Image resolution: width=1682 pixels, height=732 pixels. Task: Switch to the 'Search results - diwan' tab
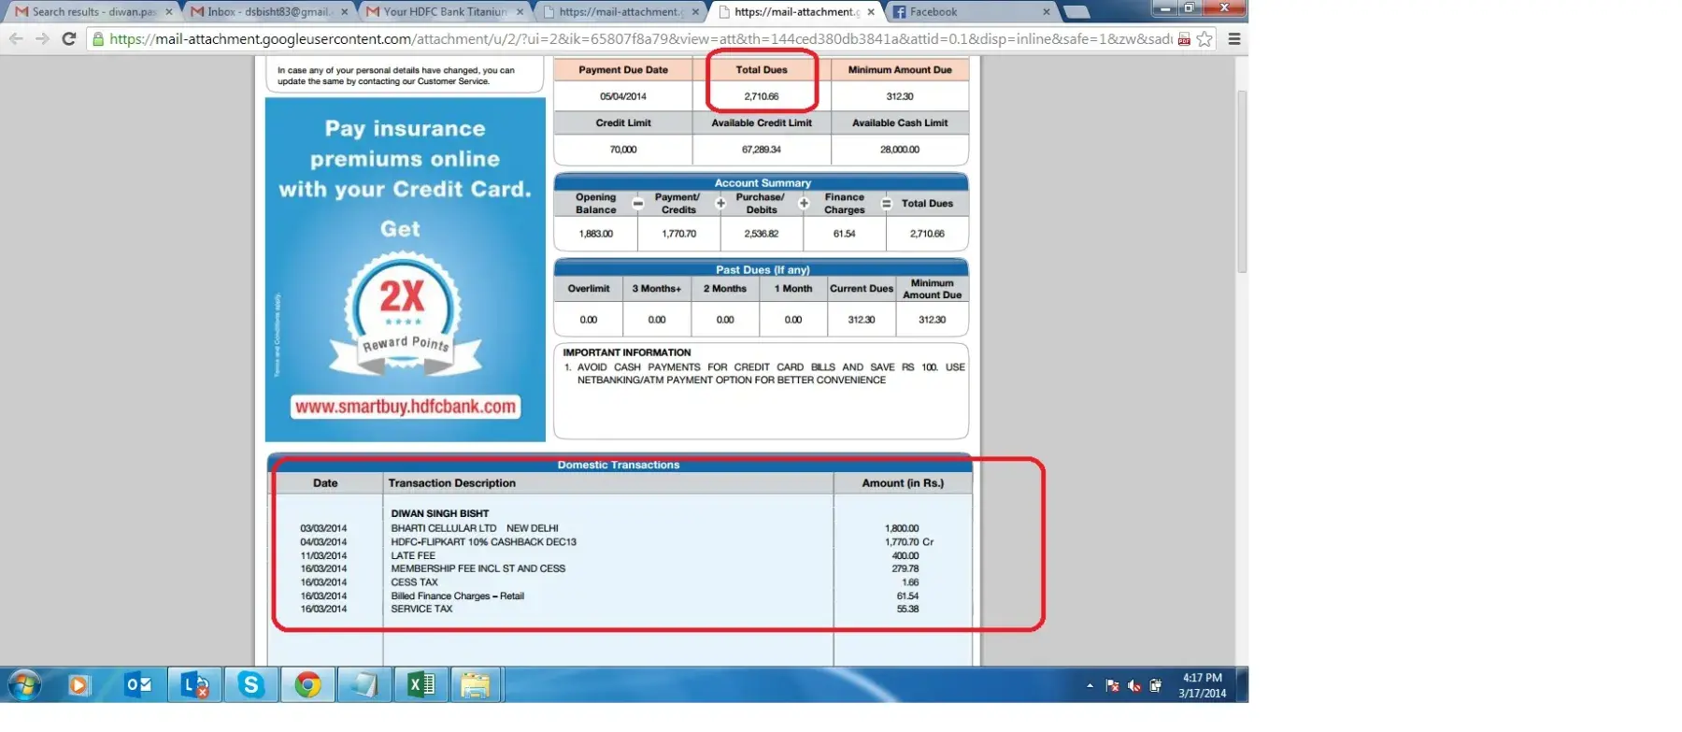[x=93, y=12]
